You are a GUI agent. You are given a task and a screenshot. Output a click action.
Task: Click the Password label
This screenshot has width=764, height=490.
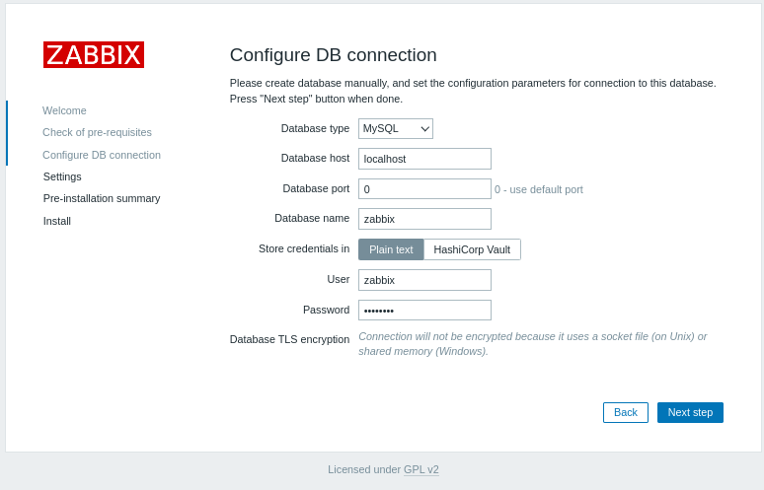coord(327,310)
